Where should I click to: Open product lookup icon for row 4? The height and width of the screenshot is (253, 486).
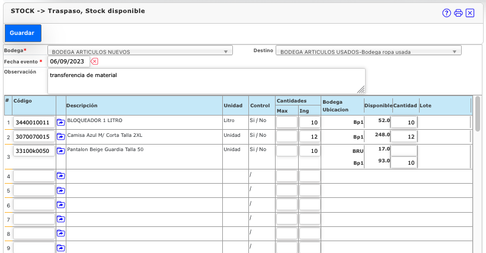(60, 176)
